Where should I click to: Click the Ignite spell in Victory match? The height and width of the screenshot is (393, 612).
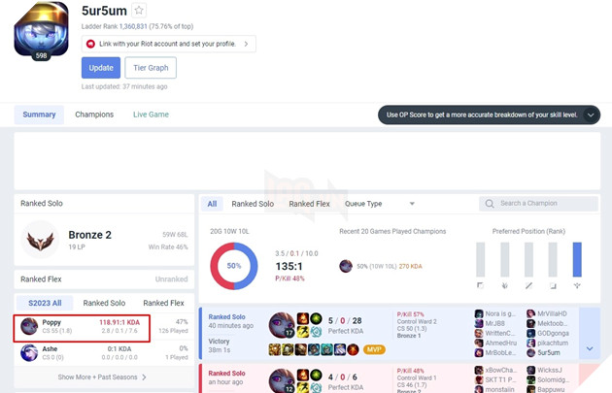[x=303, y=318]
